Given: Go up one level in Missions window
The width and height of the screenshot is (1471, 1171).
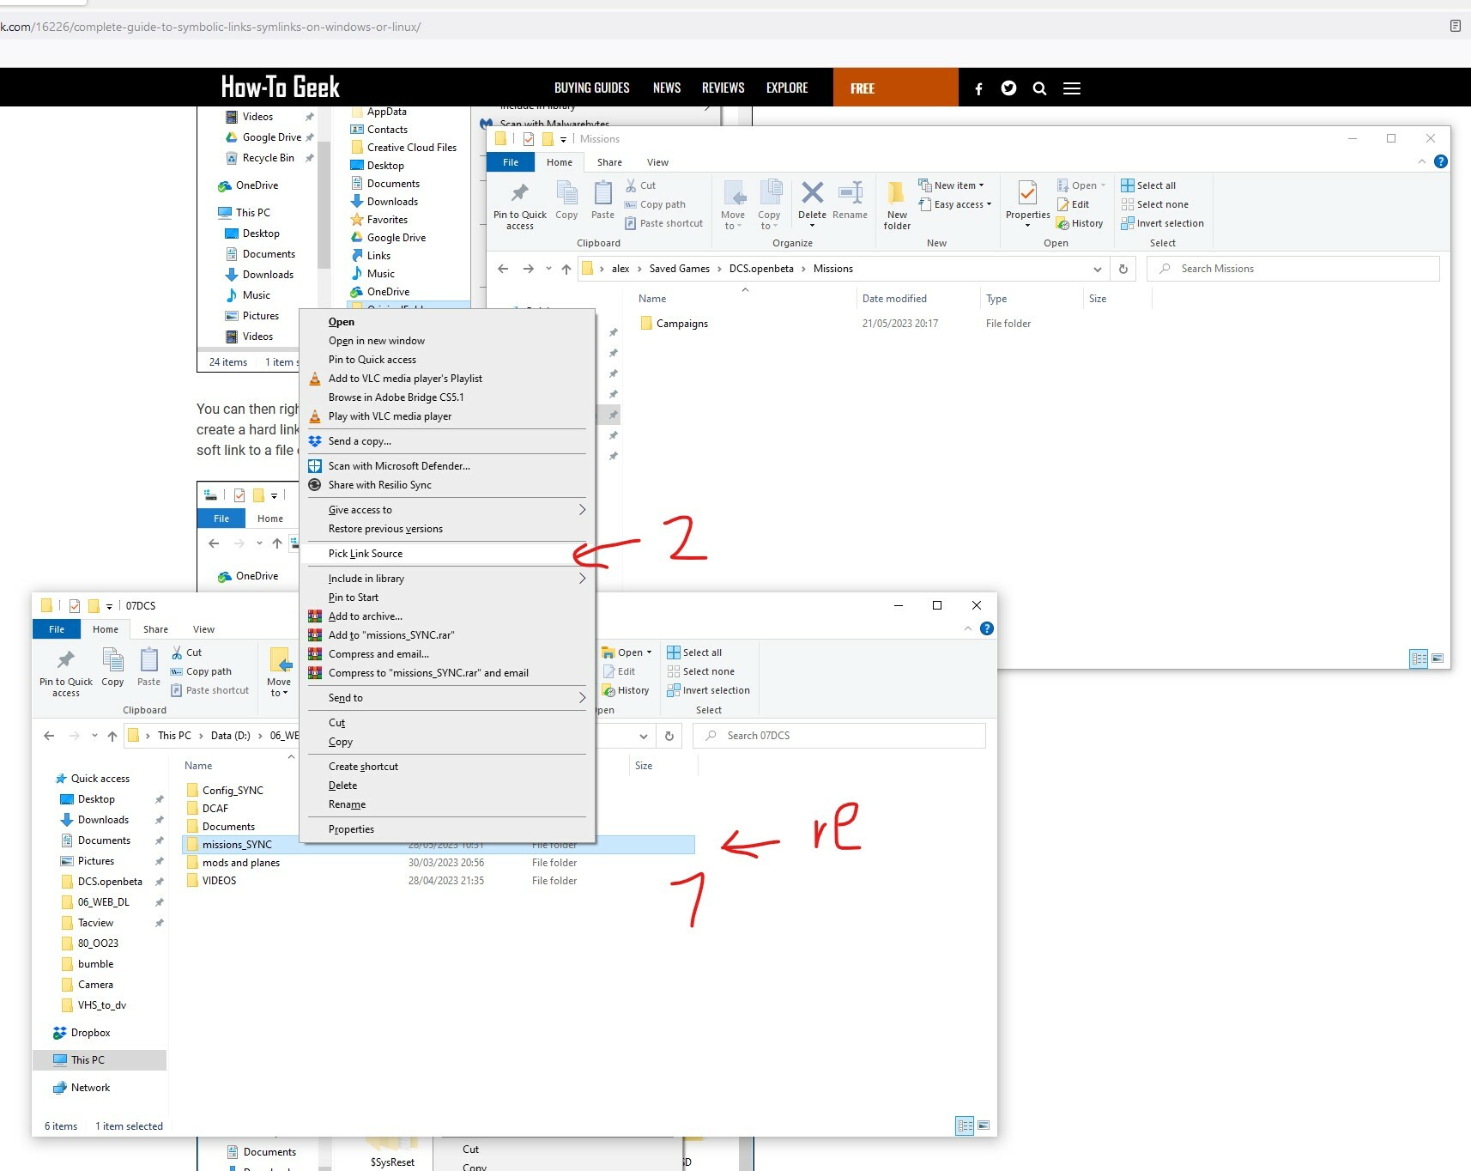Looking at the screenshot, I should coord(566,269).
